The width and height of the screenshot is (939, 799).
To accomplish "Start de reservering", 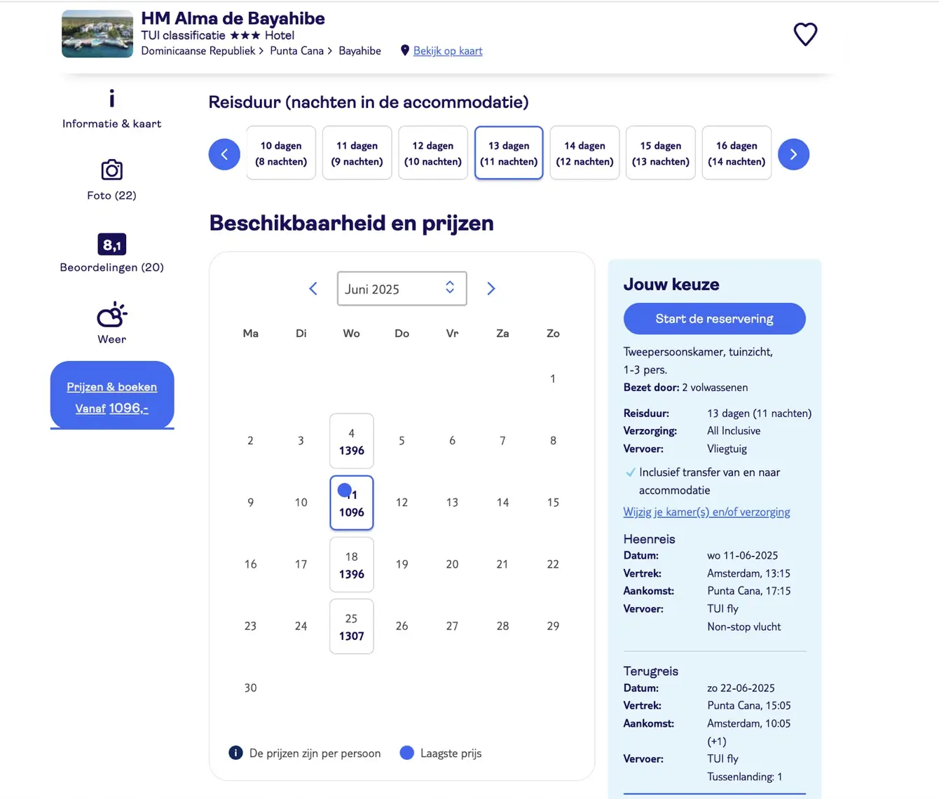I will (x=714, y=319).
